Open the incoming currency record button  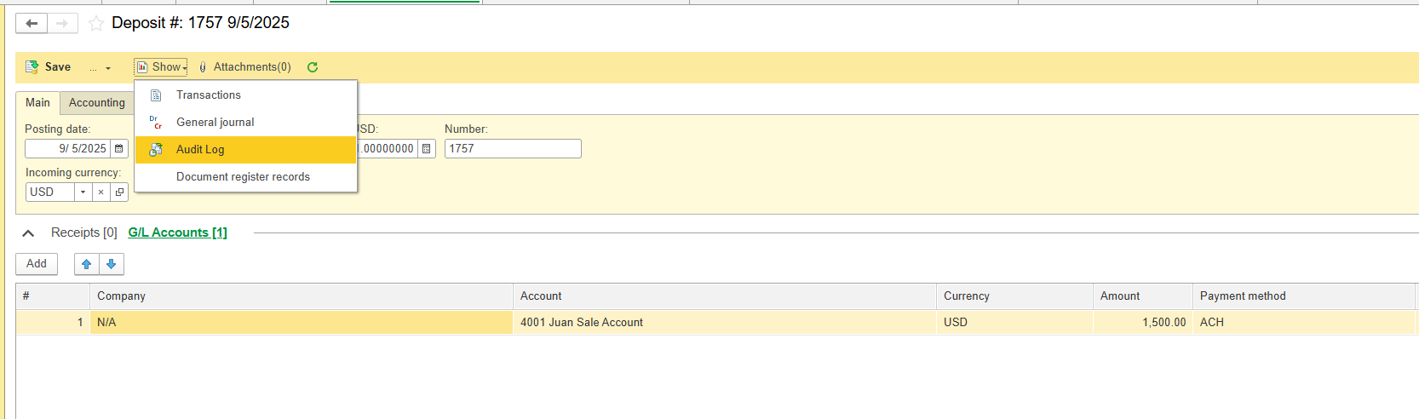(119, 192)
